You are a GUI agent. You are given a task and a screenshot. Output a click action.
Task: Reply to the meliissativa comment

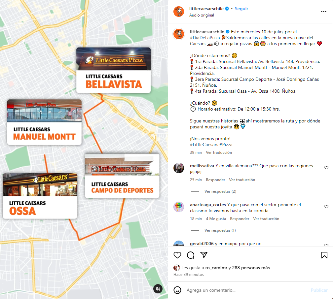[215, 180]
